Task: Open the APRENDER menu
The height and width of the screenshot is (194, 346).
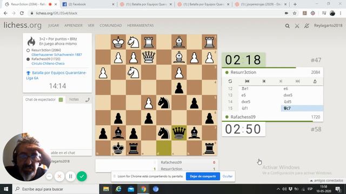Action: pos(74,25)
